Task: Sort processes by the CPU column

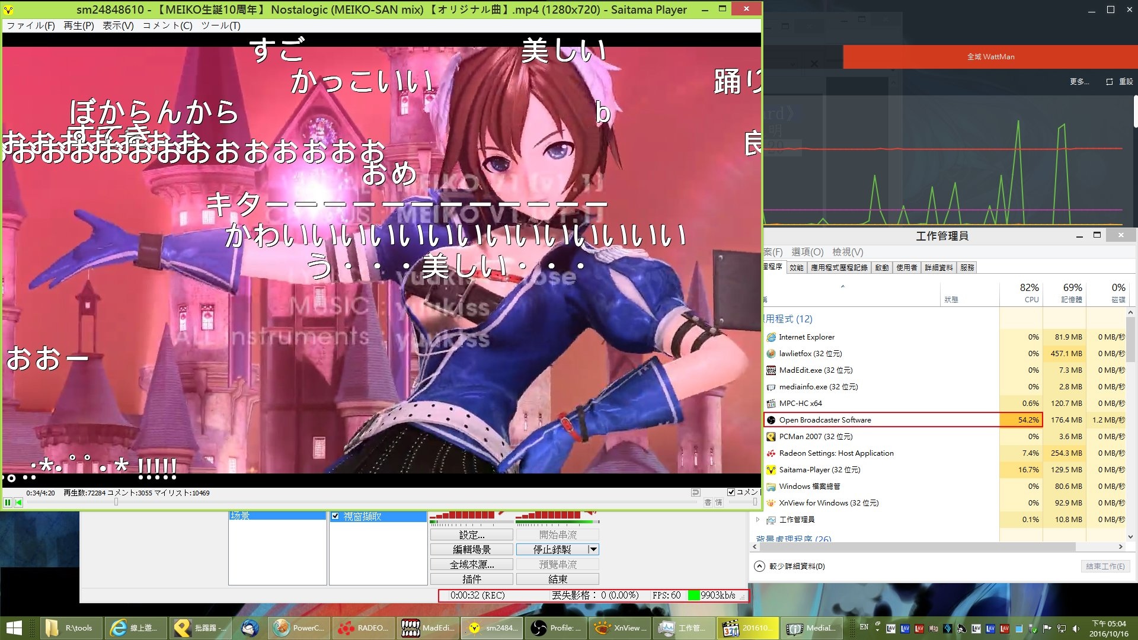Action: pos(1021,293)
